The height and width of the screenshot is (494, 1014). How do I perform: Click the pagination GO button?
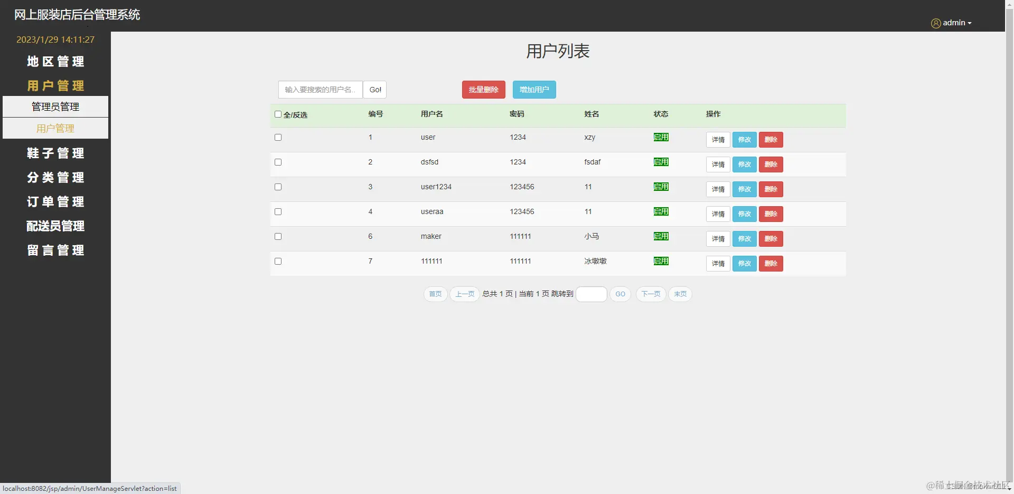pyautogui.click(x=621, y=294)
